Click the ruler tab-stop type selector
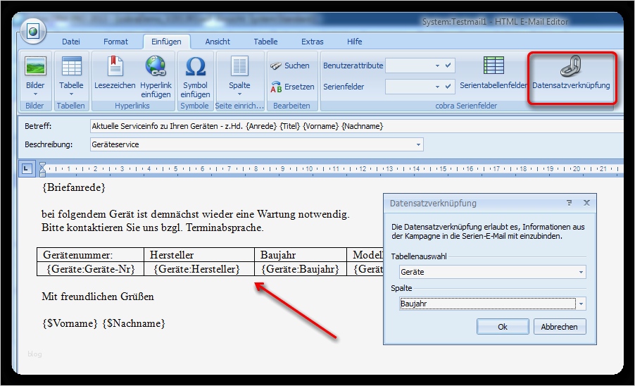This screenshot has width=635, height=386. coord(26,168)
